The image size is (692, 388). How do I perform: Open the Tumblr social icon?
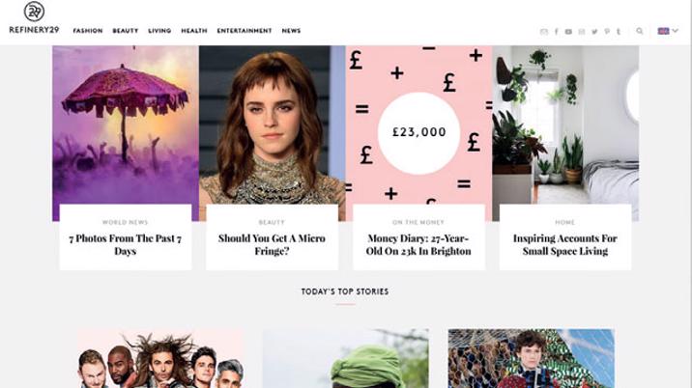(619, 31)
